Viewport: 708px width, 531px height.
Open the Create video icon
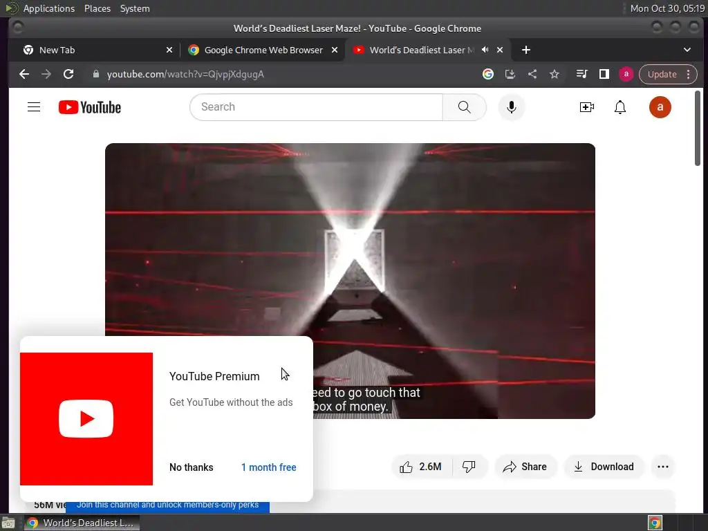coord(586,107)
